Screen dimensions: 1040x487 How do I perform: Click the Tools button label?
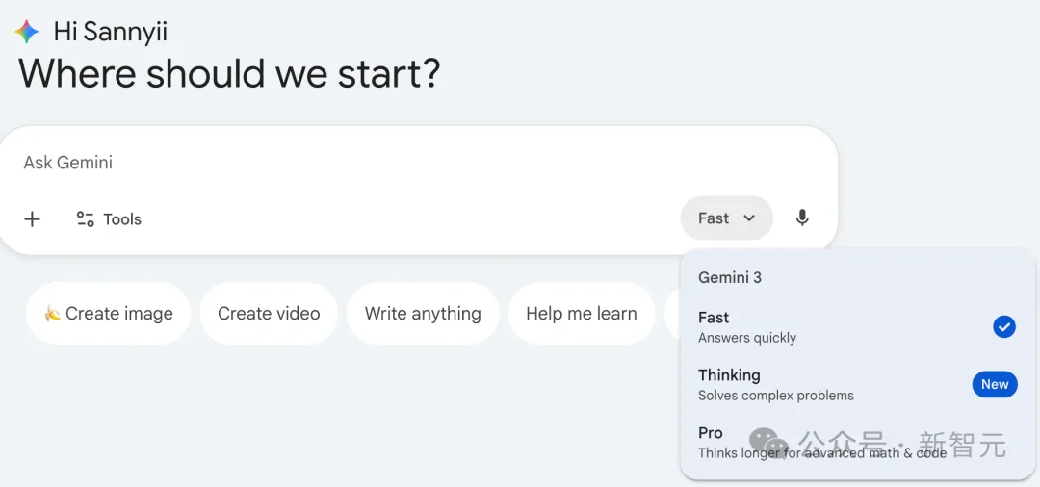(122, 219)
